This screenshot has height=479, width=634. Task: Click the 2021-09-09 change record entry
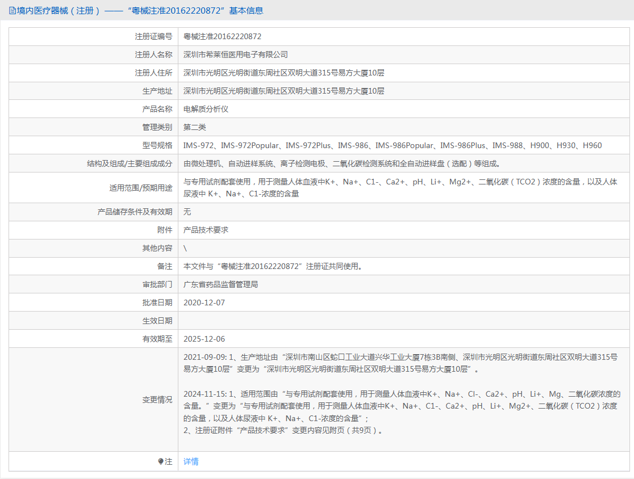[401, 363]
